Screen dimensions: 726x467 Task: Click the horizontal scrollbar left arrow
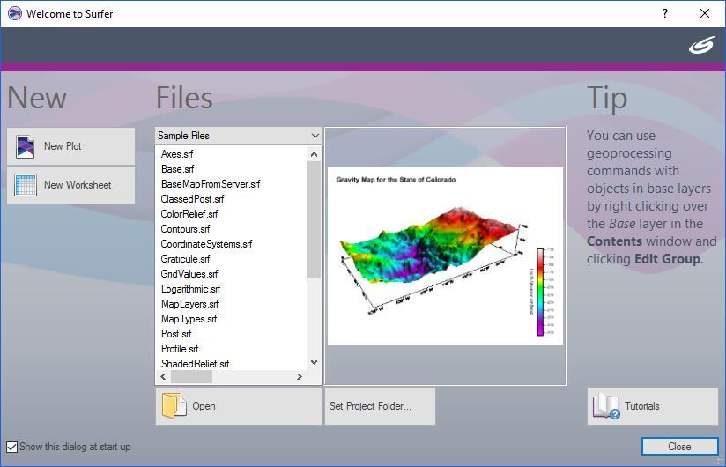[x=163, y=377]
